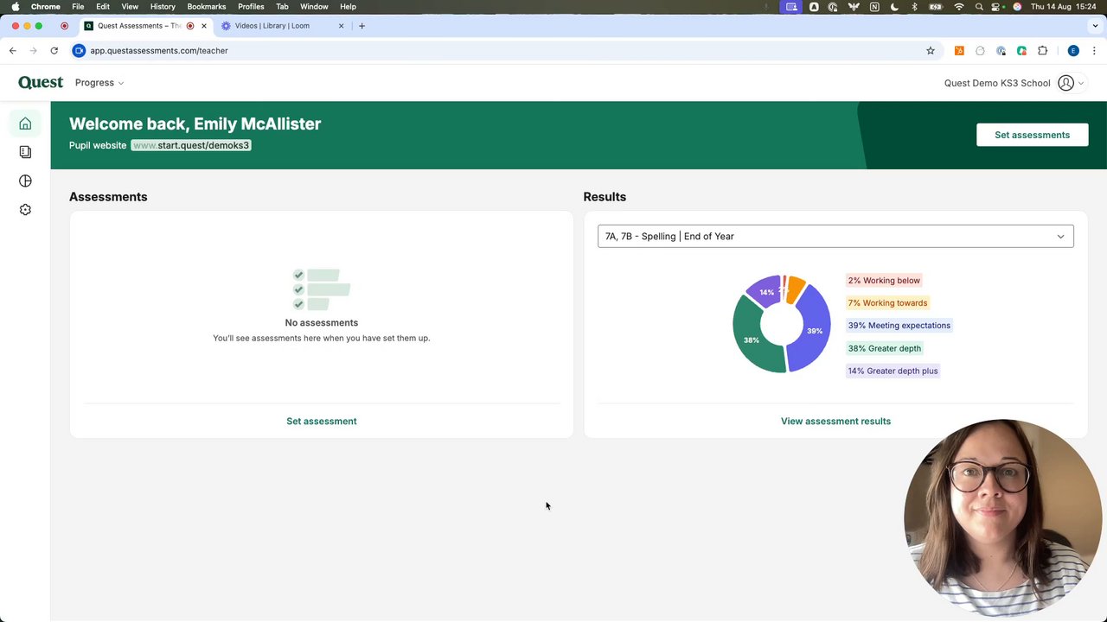Click the green shield extension icon
This screenshot has width=1107, height=622.
pyautogui.click(x=1021, y=51)
